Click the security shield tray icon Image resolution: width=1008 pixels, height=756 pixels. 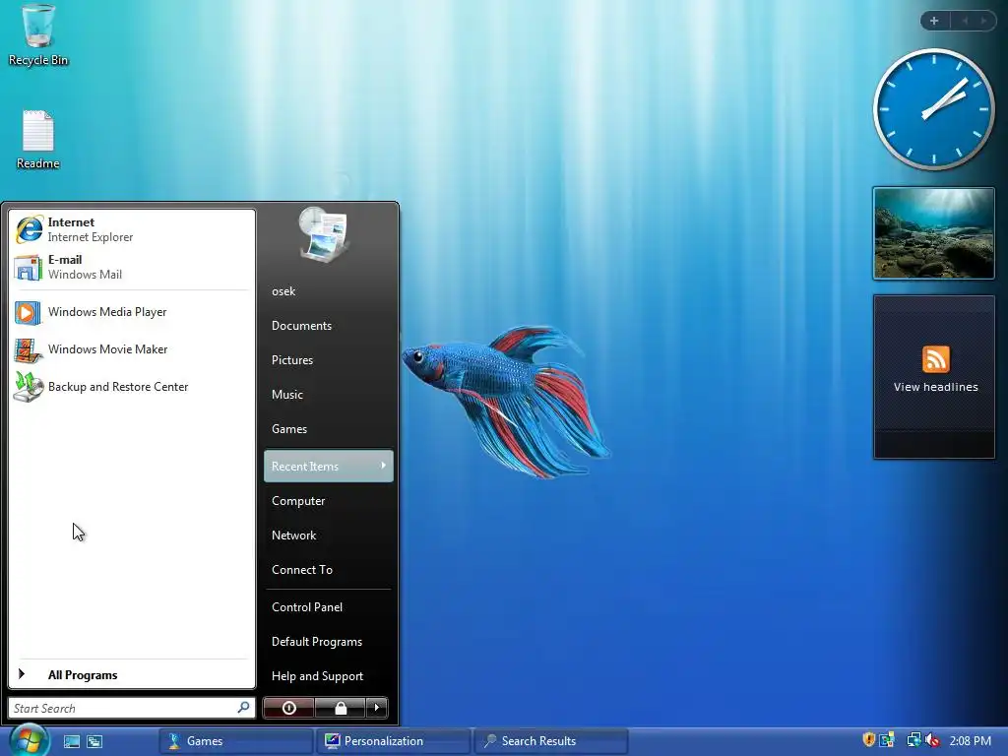[868, 740]
